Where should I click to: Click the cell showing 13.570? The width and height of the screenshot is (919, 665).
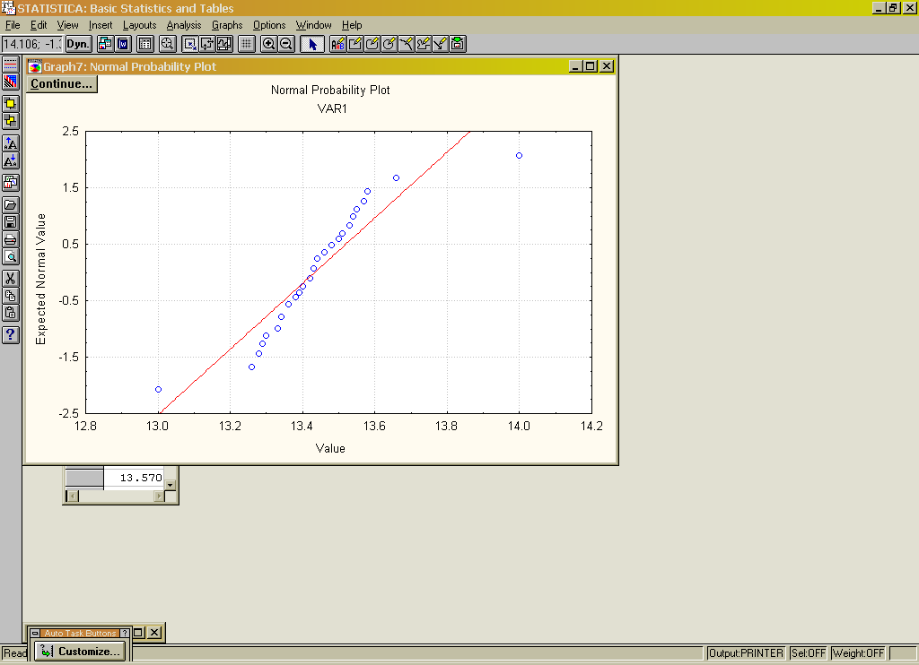135,478
